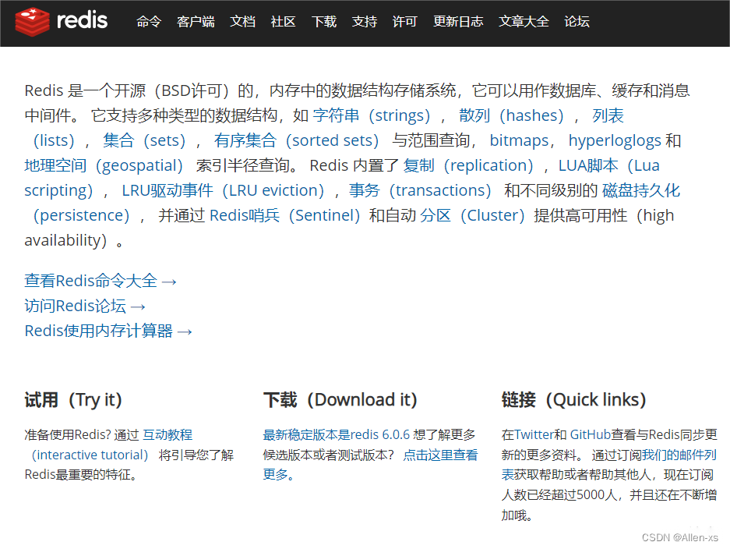The height and width of the screenshot is (549, 730).
Task: Click the 下载 (Download it) heading
Action: (340, 400)
